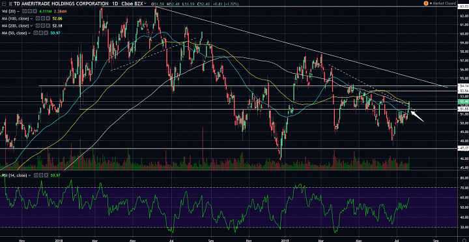
Task: Click the 54.14 horizontal line price label
Action: pos(463,86)
